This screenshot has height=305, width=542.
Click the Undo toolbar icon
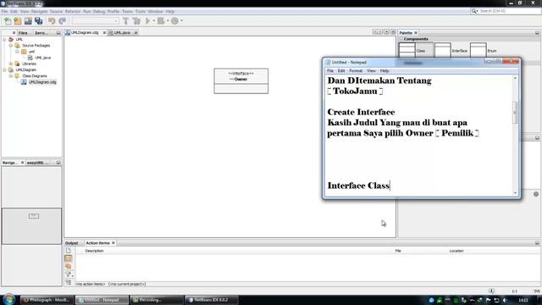52,21
